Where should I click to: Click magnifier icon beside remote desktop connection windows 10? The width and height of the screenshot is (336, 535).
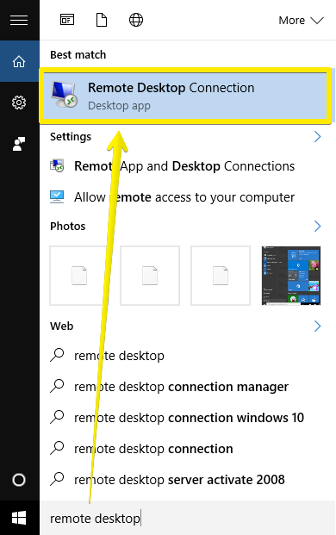tap(57, 417)
